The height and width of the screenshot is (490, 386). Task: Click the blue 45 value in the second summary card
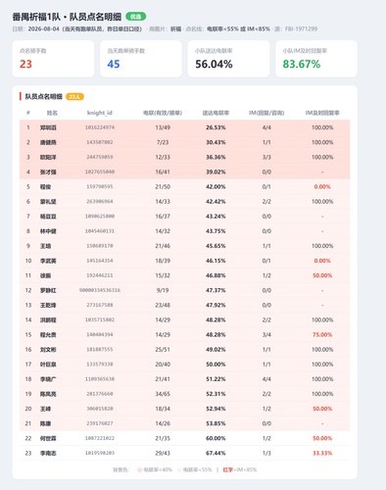(x=114, y=64)
